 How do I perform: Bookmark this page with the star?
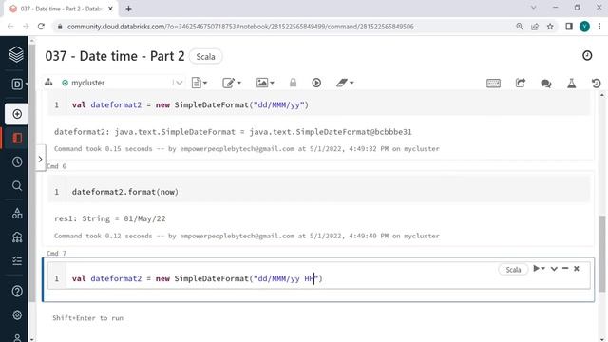(x=550, y=27)
